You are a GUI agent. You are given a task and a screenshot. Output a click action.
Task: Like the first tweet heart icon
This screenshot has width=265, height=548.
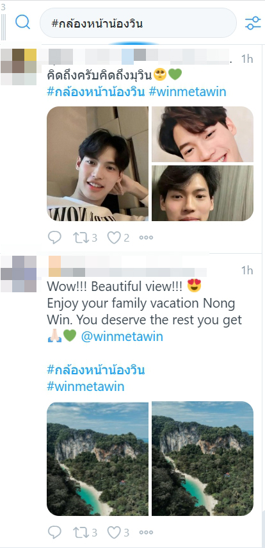[x=118, y=238]
